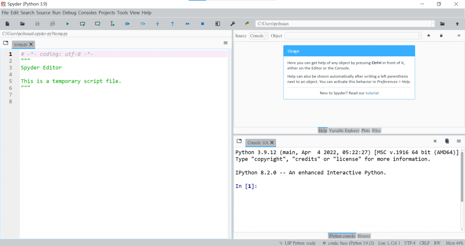Expand the Object combo box arrow

(420, 36)
